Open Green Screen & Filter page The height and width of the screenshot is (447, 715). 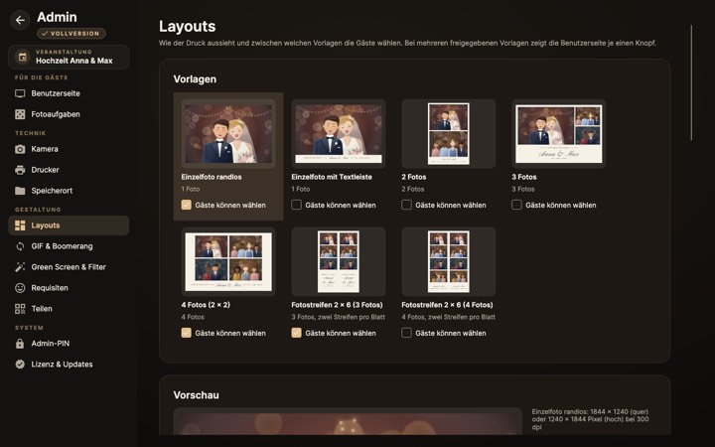click(x=69, y=267)
